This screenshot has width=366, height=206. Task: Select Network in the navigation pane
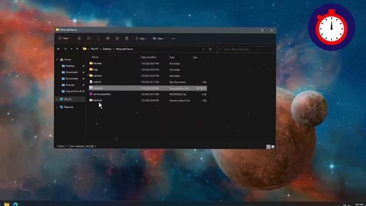click(69, 107)
